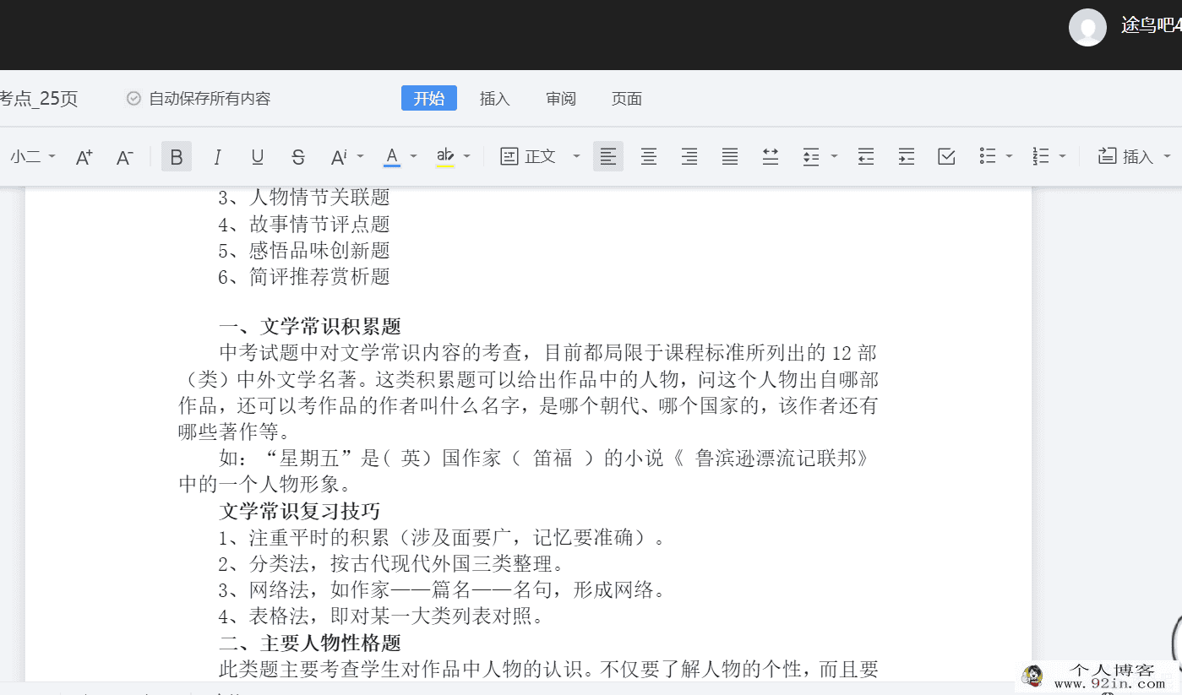Click the 插入 toolbar button

tap(1125, 156)
